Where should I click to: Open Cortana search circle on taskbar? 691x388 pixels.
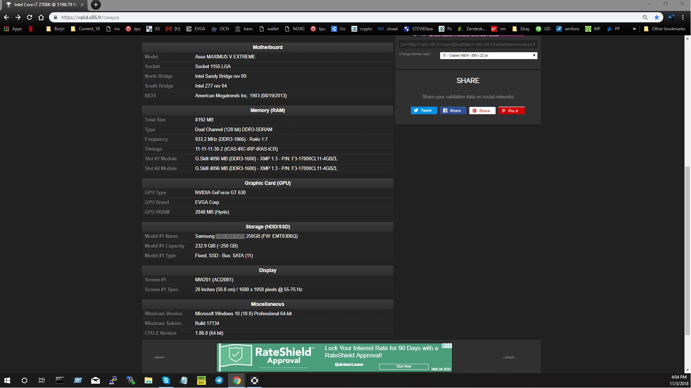[24, 380]
